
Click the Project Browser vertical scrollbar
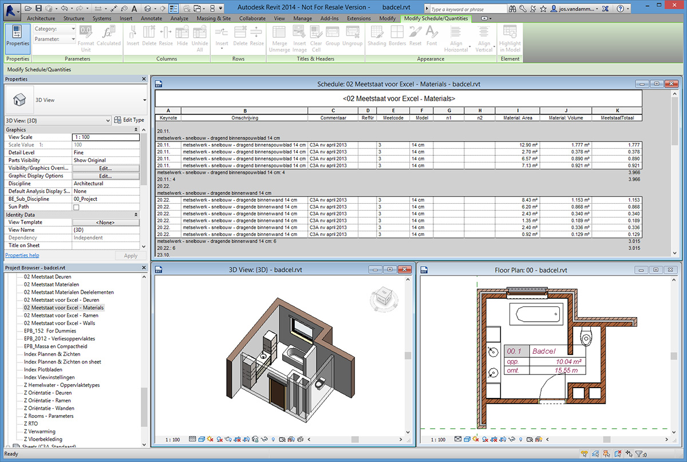click(x=144, y=406)
